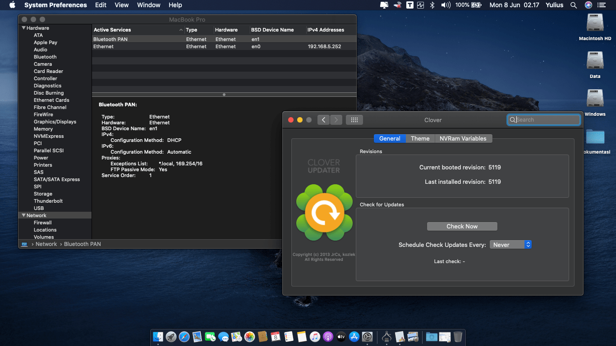Click the IPv4 address 192.168.5.252
The image size is (616, 346).
324,46
